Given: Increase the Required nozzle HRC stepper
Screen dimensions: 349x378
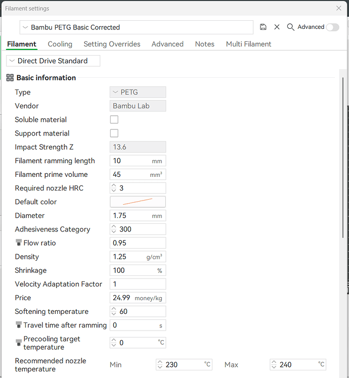Looking at the screenshot, I should pyautogui.click(x=114, y=185).
